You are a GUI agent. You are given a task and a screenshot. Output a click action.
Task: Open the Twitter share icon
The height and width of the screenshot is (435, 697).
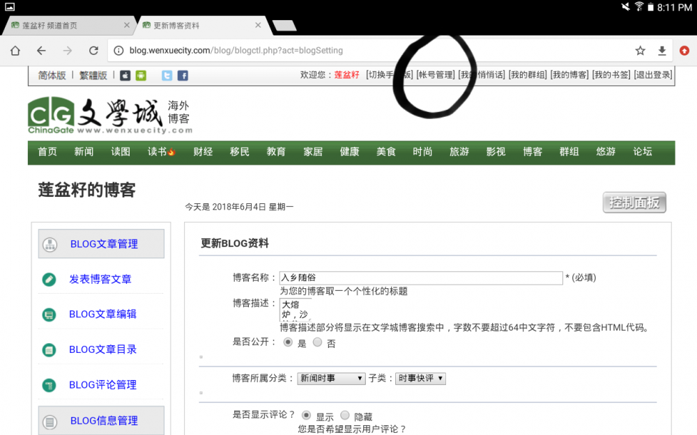point(167,75)
